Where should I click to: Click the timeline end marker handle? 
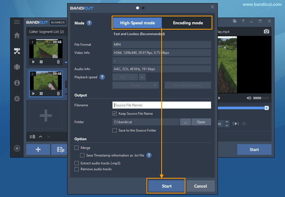point(267,108)
